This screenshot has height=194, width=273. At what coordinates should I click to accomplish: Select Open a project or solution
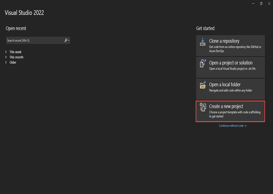[x=230, y=67]
